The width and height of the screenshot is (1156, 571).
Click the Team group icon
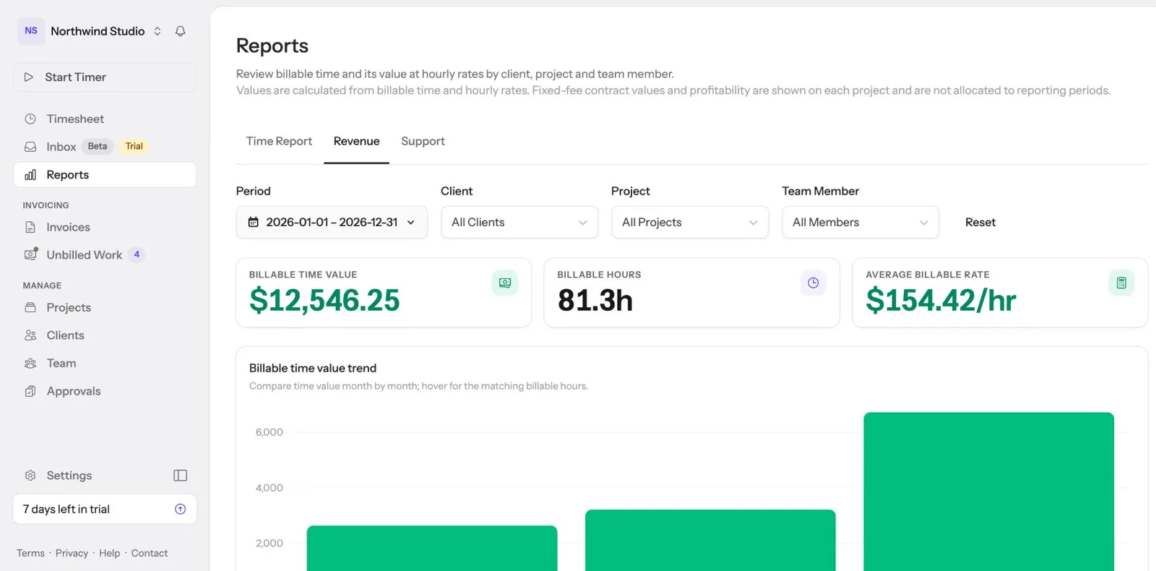pyautogui.click(x=30, y=364)
